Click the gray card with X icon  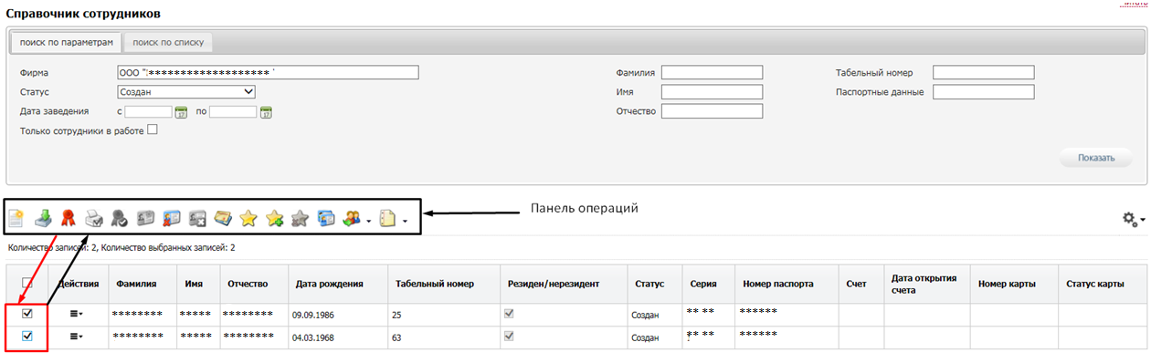(196, 218)
